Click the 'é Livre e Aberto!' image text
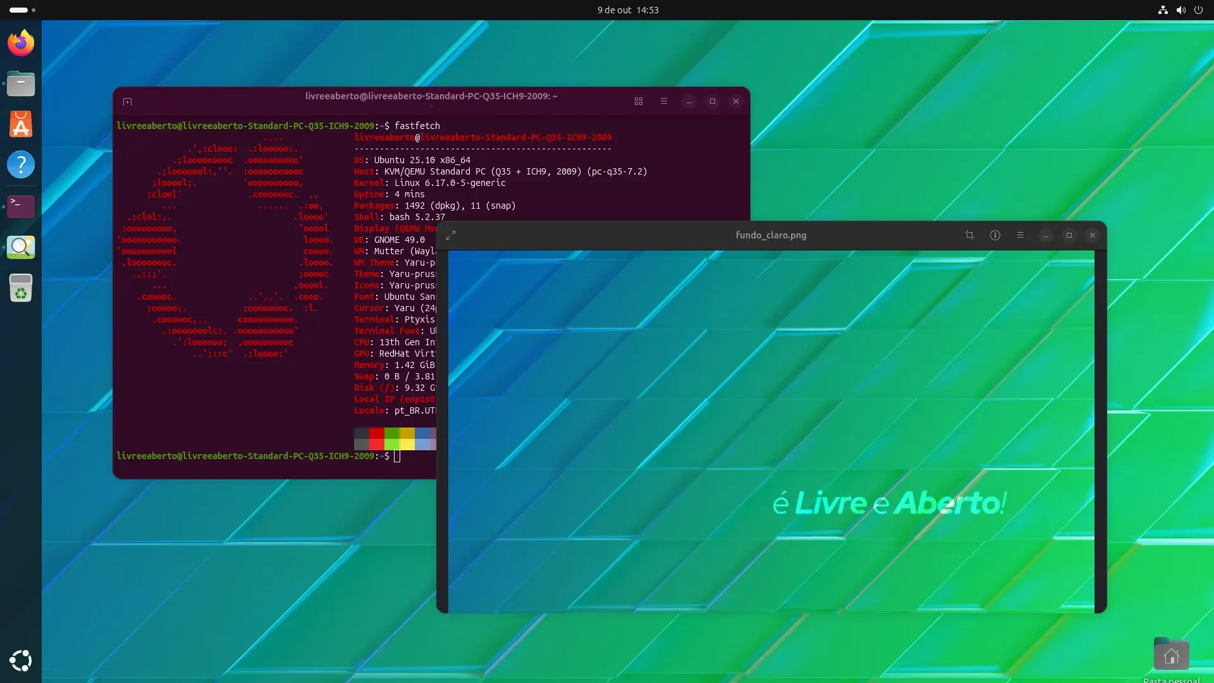Screen dimensions: 1214x683 [x=889, y=503]
